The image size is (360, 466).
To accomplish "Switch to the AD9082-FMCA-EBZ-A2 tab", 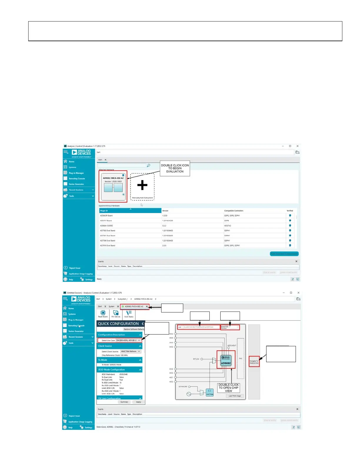I will [134, 306].
